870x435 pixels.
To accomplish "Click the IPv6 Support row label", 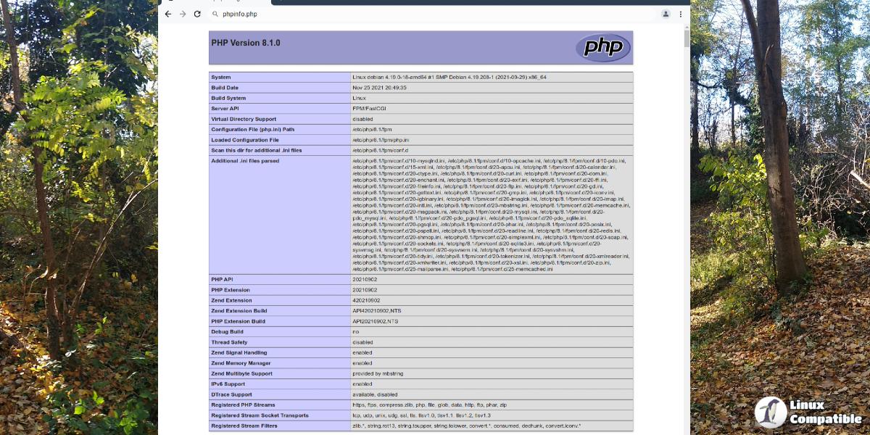I will pyautogui.click(x=228, y=384).
